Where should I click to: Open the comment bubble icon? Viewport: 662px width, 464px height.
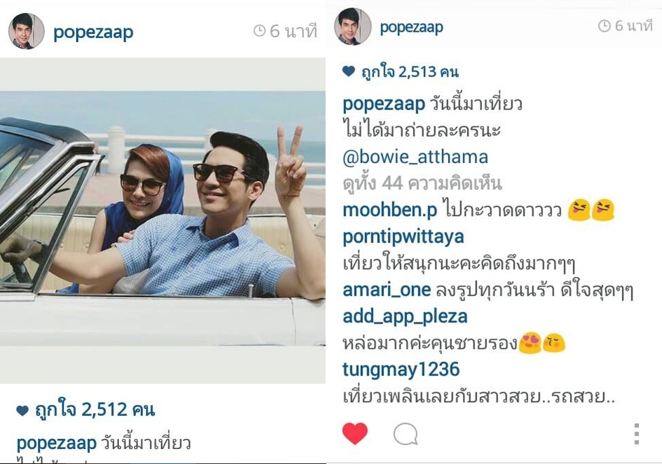406,434
